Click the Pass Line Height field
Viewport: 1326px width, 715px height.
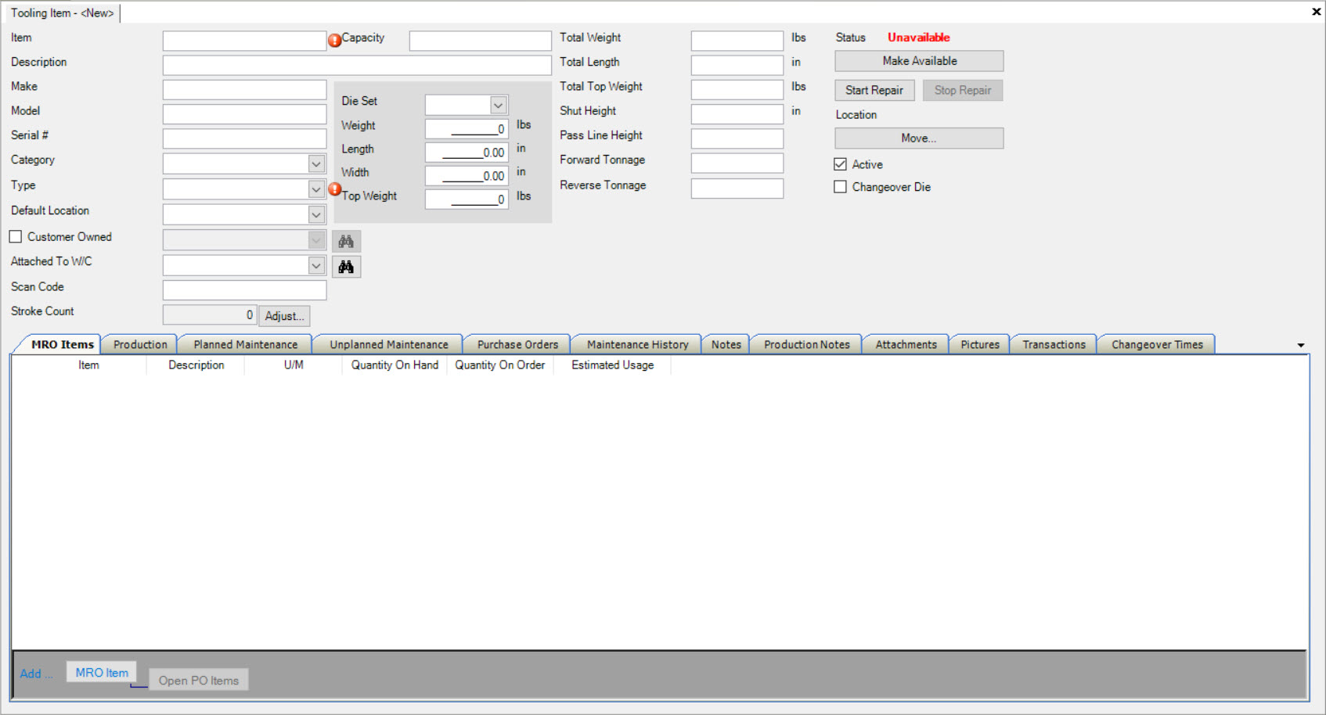(x=737, y=138)
